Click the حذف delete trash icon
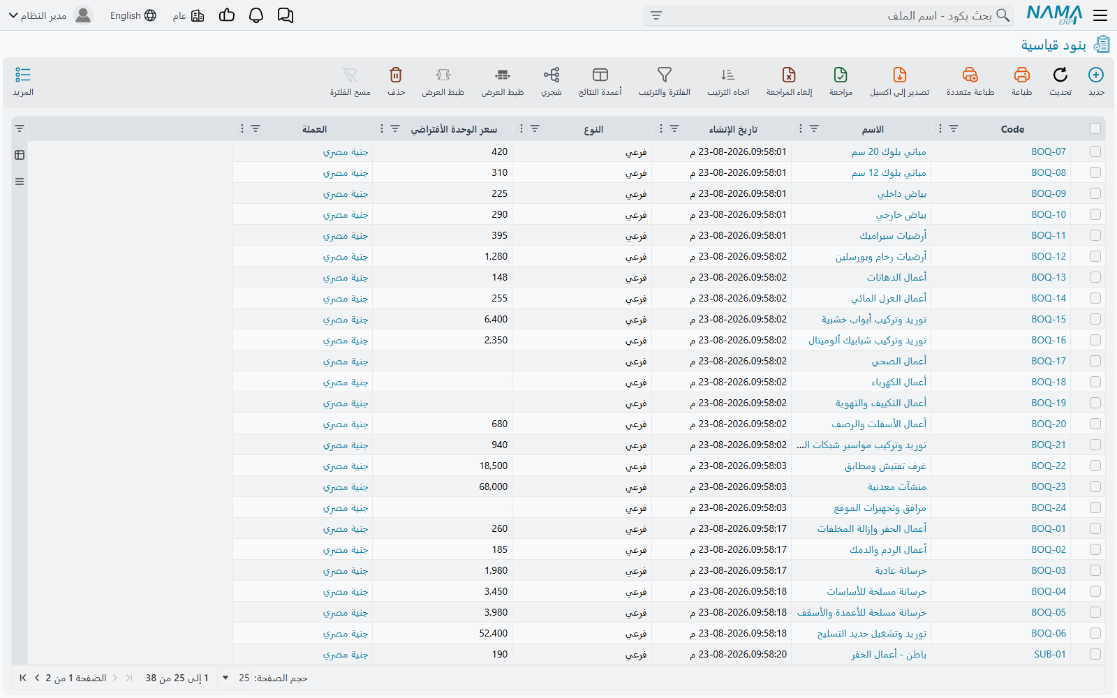The image size is (1117, 698). [x=396, y=75]
